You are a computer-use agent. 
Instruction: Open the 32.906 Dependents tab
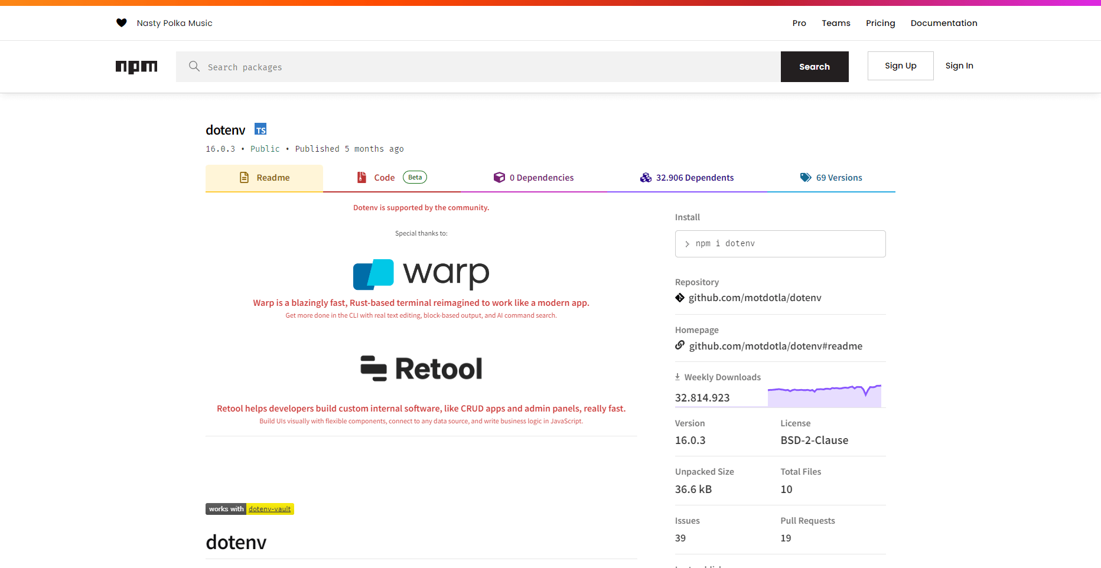pos(687,178)
